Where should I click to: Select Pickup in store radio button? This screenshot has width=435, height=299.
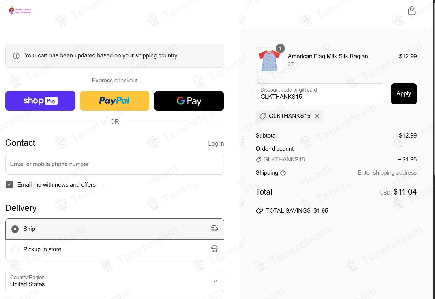pyautogui.click(x=15, y=249)
